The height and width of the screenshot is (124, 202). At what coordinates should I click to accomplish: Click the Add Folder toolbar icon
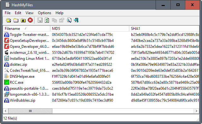tap(16, 20)
